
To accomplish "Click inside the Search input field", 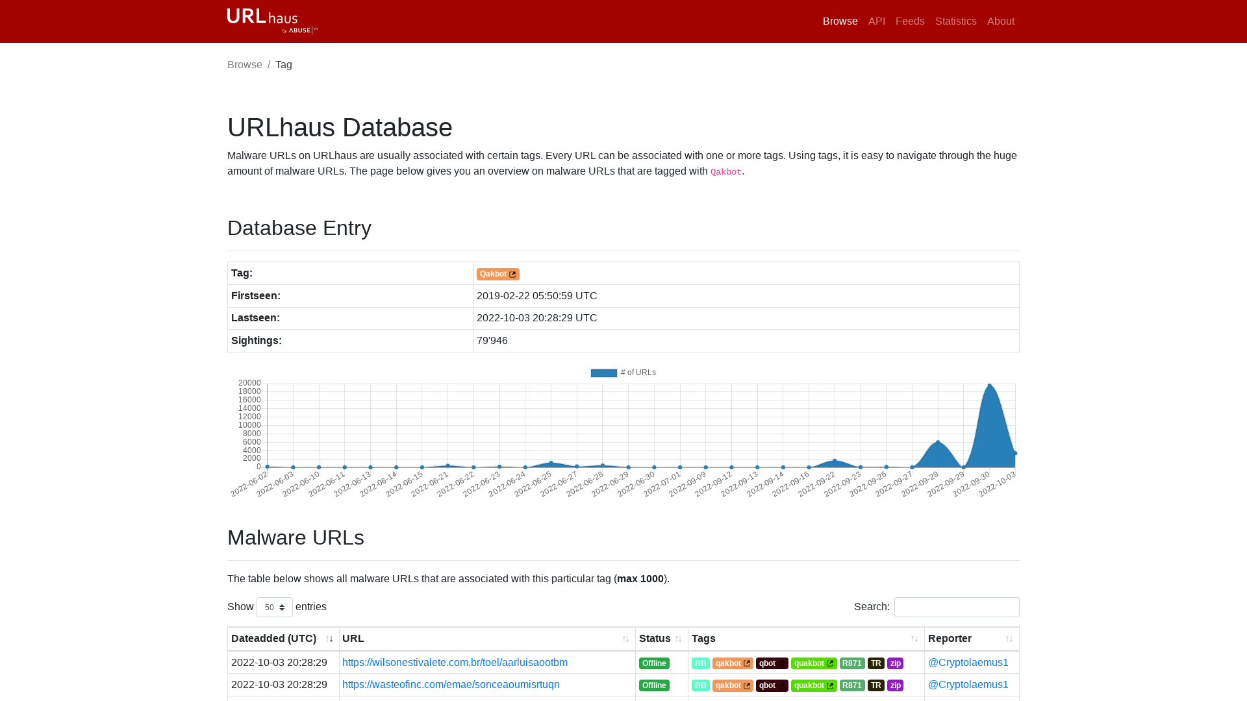I will tap(956, 607).
